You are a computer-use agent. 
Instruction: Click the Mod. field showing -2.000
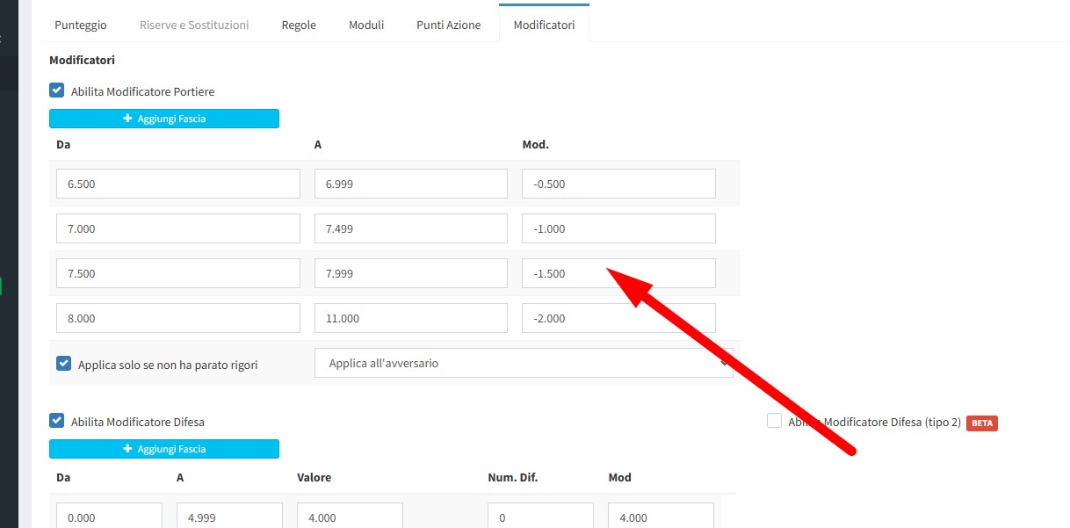618,318
